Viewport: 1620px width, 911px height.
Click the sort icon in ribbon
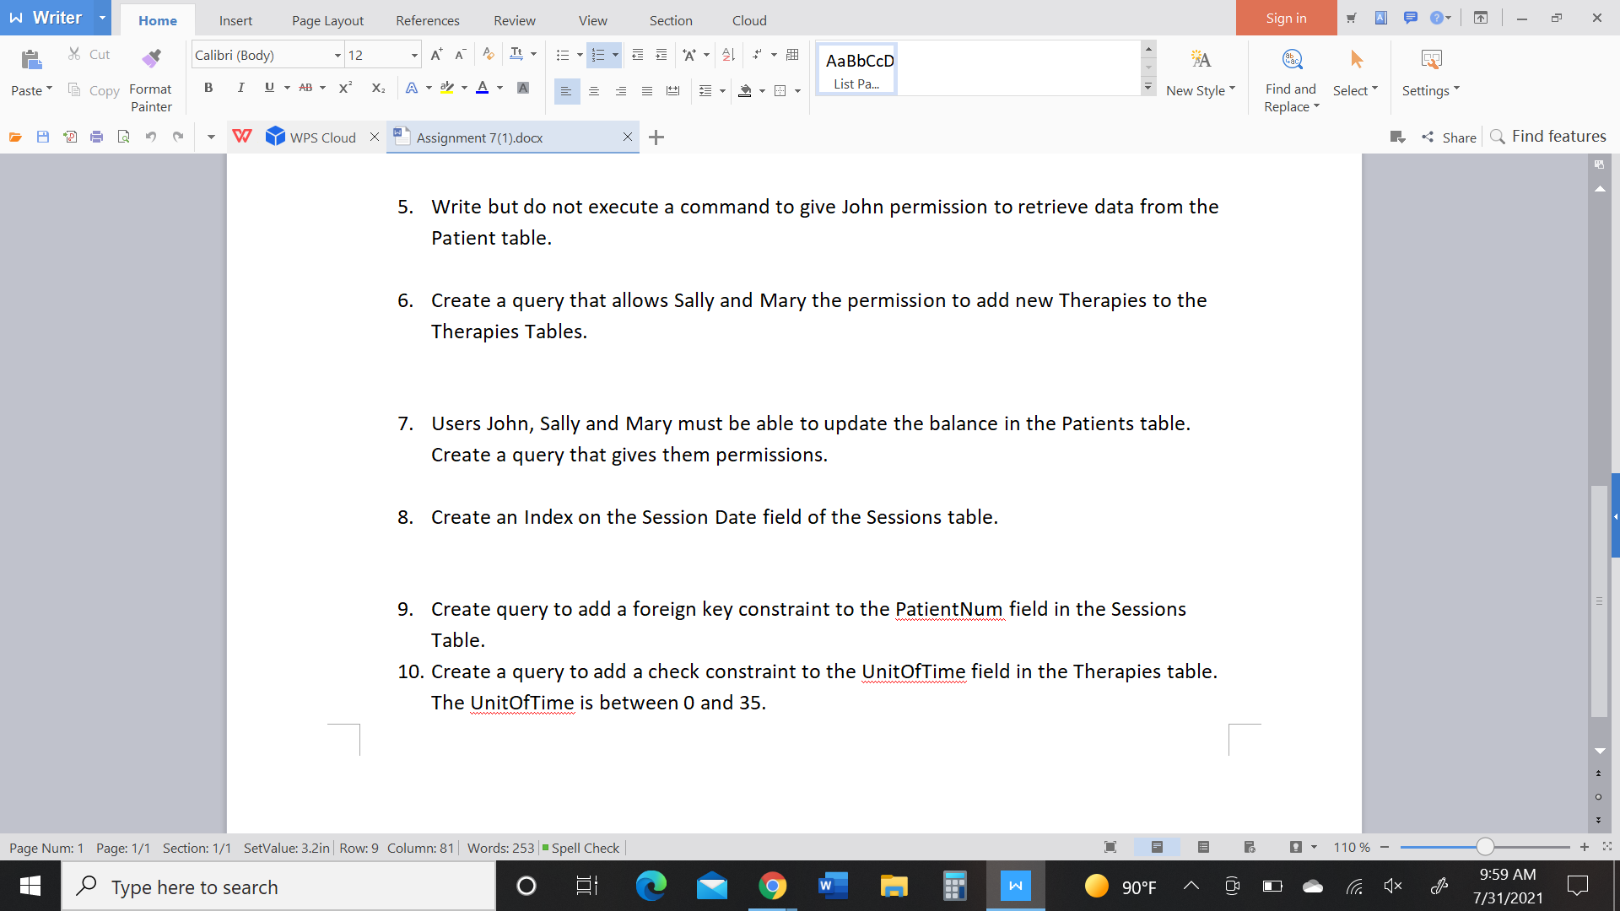[x=729, y=55]
